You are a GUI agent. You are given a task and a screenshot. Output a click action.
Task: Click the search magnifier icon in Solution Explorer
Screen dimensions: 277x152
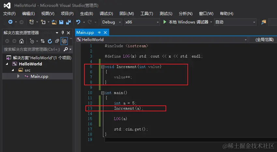[x=66, y=49]
